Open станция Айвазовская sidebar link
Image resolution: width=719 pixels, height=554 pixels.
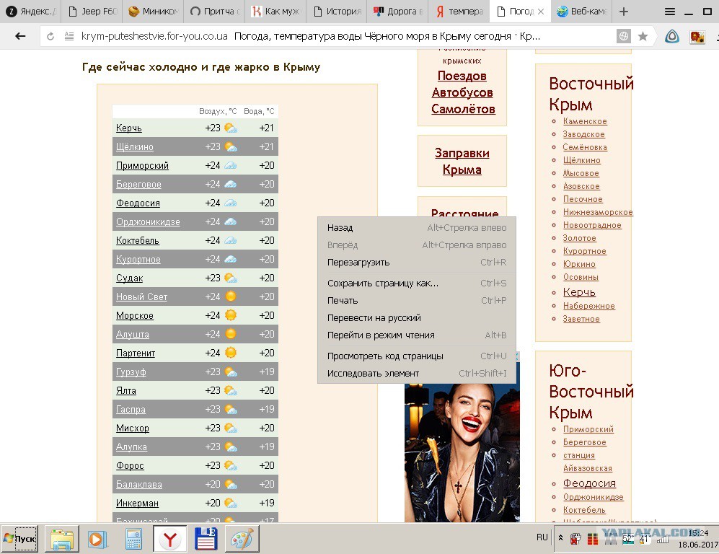click(588, 462)
